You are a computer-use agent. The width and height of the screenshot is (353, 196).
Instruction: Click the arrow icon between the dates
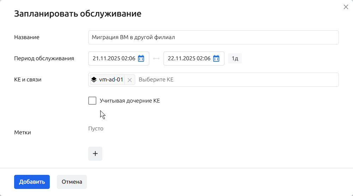click(x=156, y=59)
